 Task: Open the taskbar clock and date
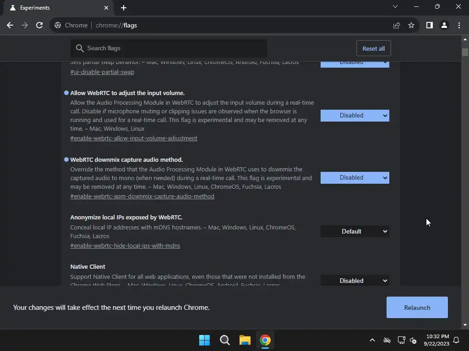click(x=436, y=340)
